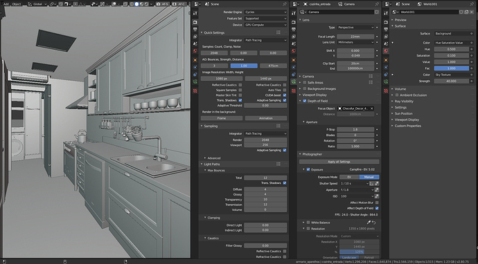
Task: Enable the Background Images checkbox
Action: [305, 88]
